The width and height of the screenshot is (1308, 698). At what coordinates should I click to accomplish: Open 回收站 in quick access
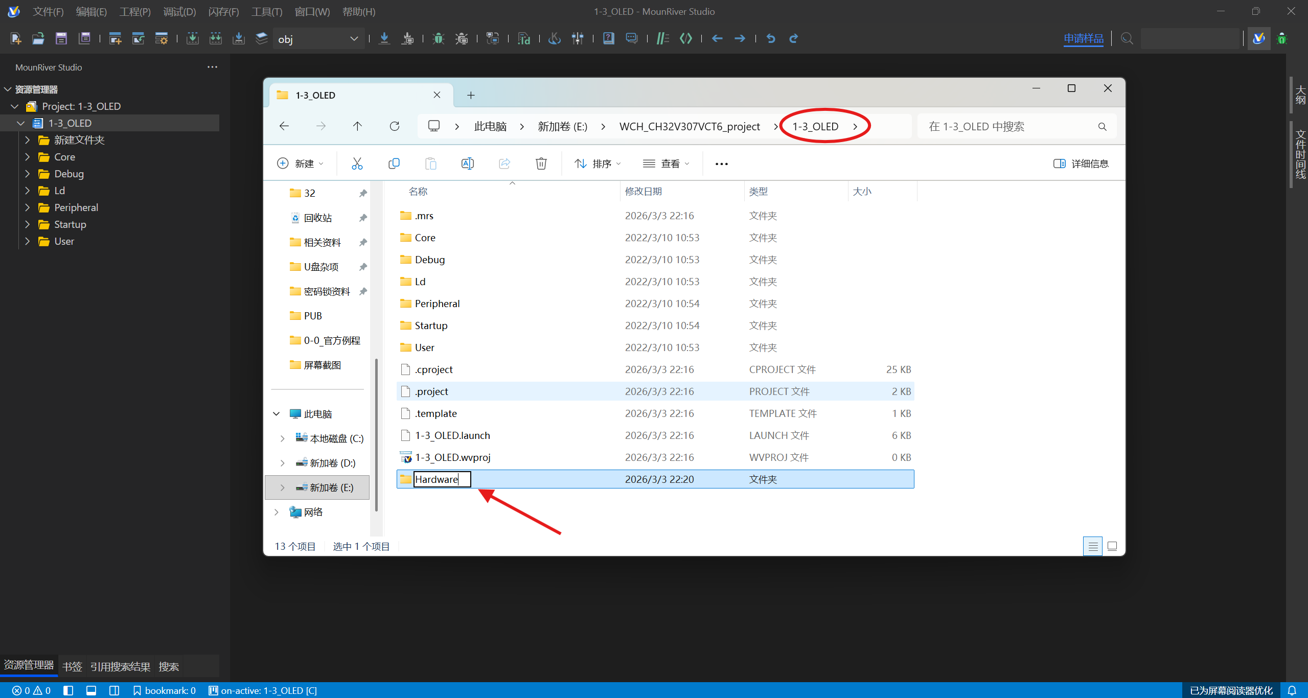tap(318, 218)
